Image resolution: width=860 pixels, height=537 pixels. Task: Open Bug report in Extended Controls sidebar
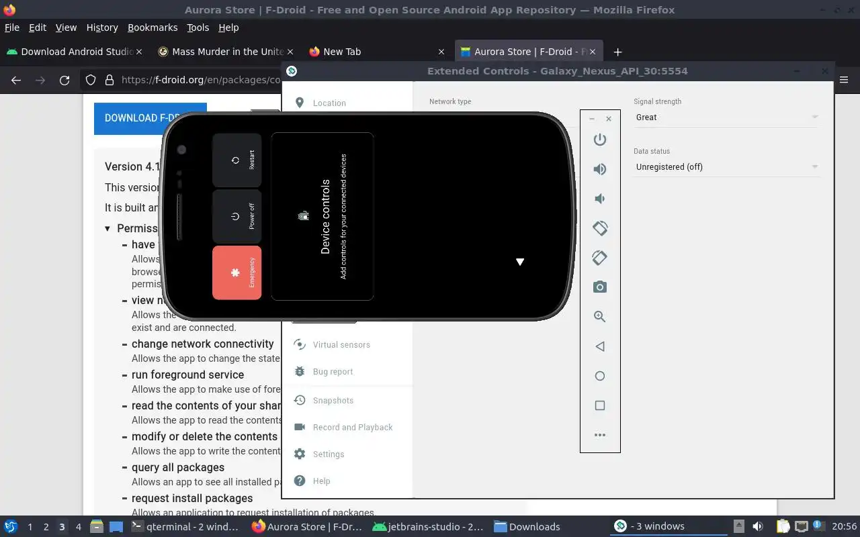333,372
